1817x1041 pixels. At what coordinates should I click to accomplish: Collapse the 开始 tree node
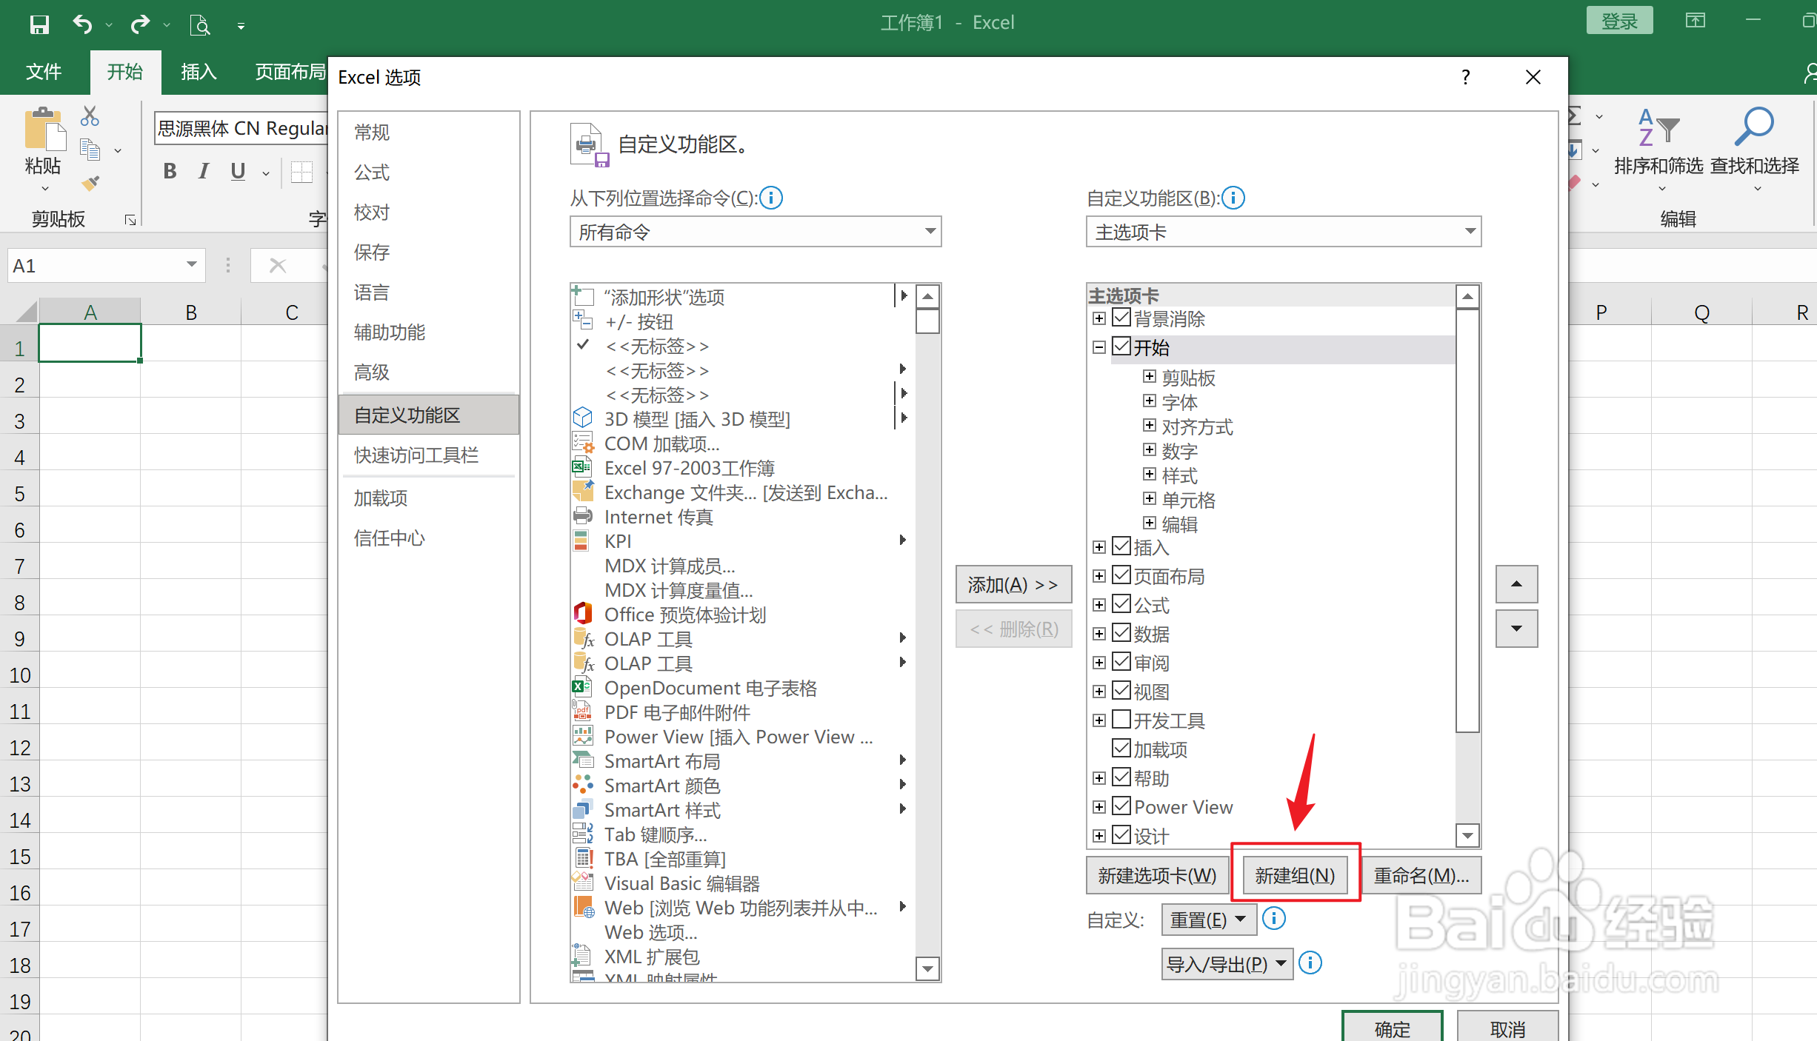click(1099, 347)
